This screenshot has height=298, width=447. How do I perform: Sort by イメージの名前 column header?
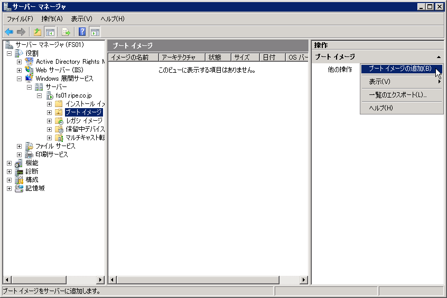(133, 57)
